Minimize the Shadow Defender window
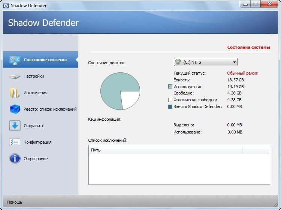This screenshot has height=210, width=281. tap(245, 4)
